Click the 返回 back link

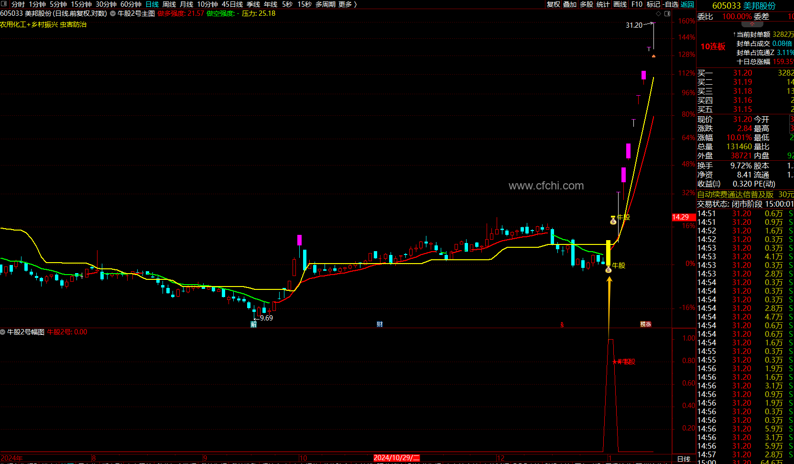coord(687,4)
